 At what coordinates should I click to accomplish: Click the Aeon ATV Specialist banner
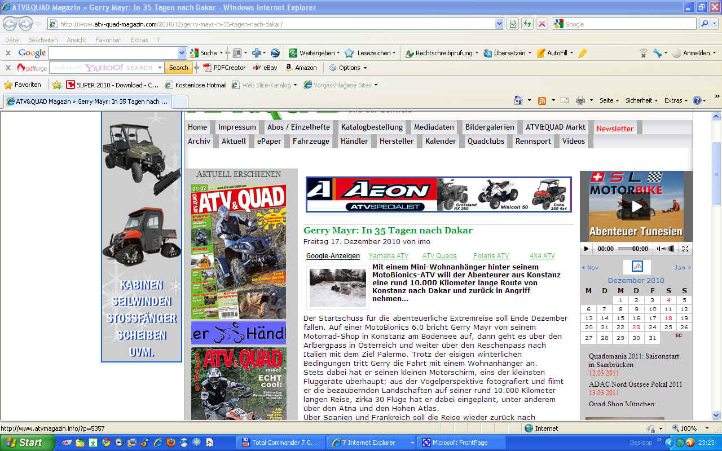click(438, 194)
